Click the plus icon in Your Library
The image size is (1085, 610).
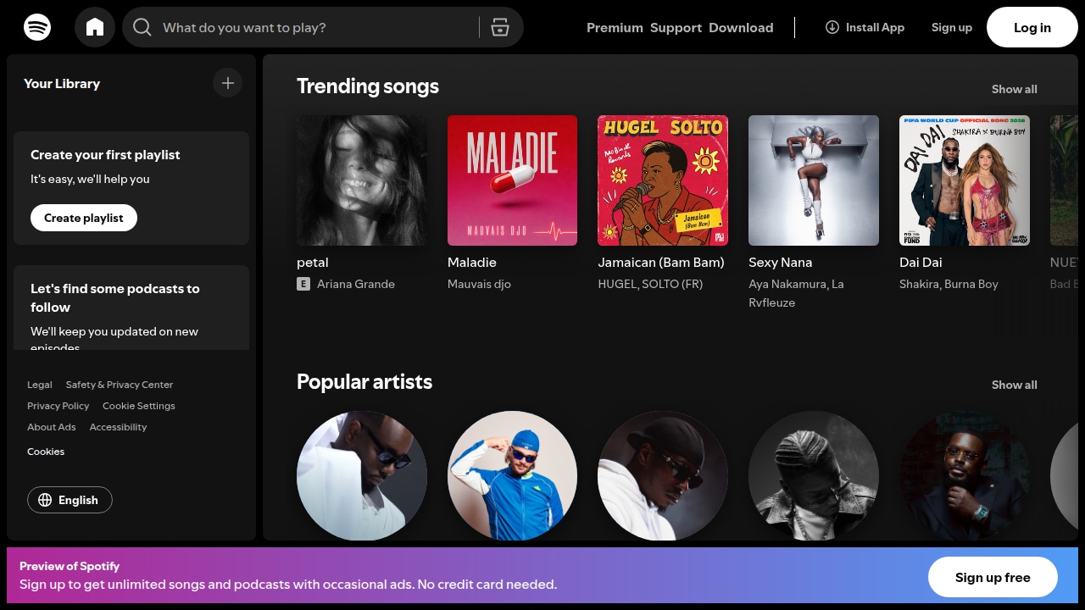(227, 83)
